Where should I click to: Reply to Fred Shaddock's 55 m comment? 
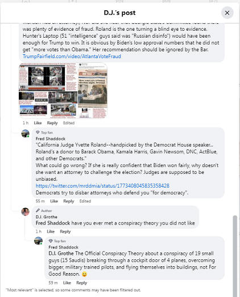coord(69,201)
